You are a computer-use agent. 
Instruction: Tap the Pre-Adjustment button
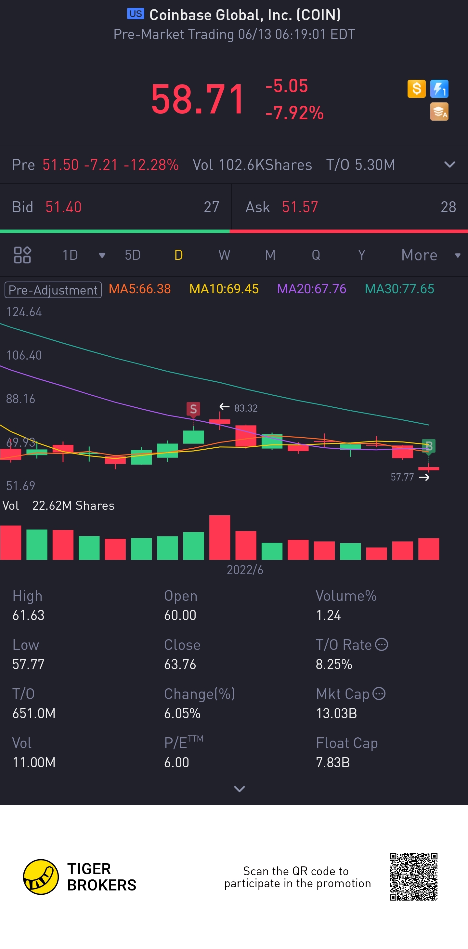53,290
